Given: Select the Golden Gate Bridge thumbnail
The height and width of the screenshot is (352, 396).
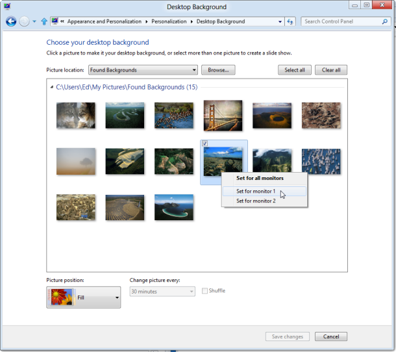Looking at the screenshot, I should [x=223, y=116].
